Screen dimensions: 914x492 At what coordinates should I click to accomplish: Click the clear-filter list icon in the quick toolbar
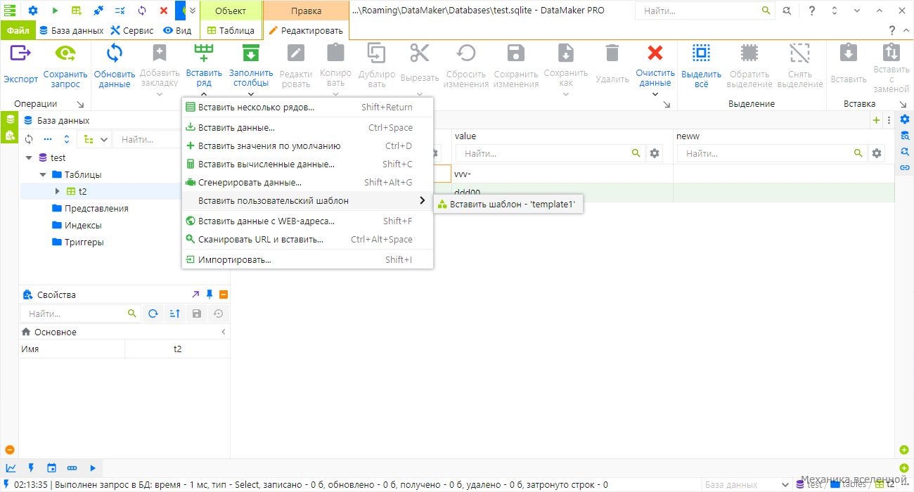[x=120, y=11]
